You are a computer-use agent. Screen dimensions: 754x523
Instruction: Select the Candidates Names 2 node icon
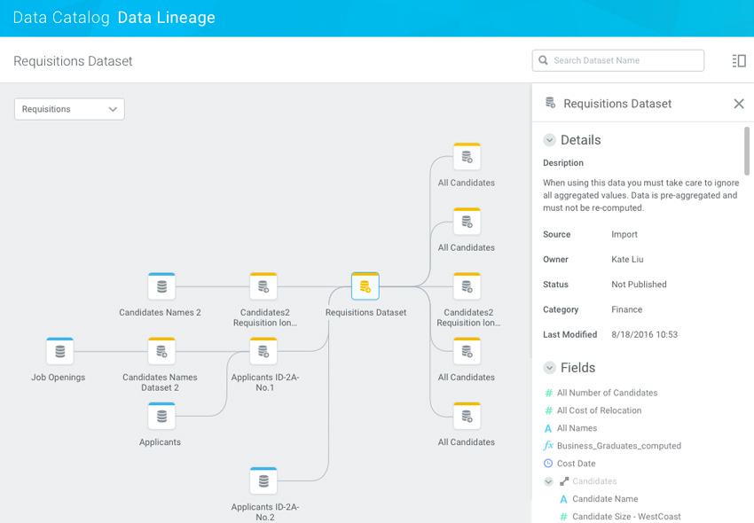tap(161, 287)
